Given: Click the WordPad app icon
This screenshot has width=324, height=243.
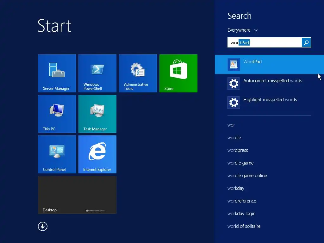Looking at the screenshot, I should tap(234, 65).
